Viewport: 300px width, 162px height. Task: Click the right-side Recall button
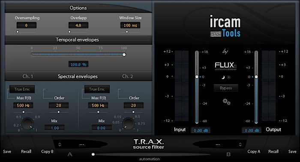point(273,151)
